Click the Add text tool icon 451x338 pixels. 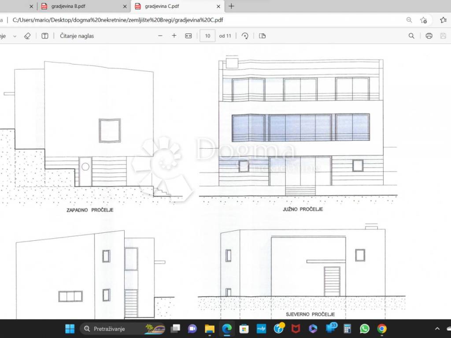coord(45,36)
